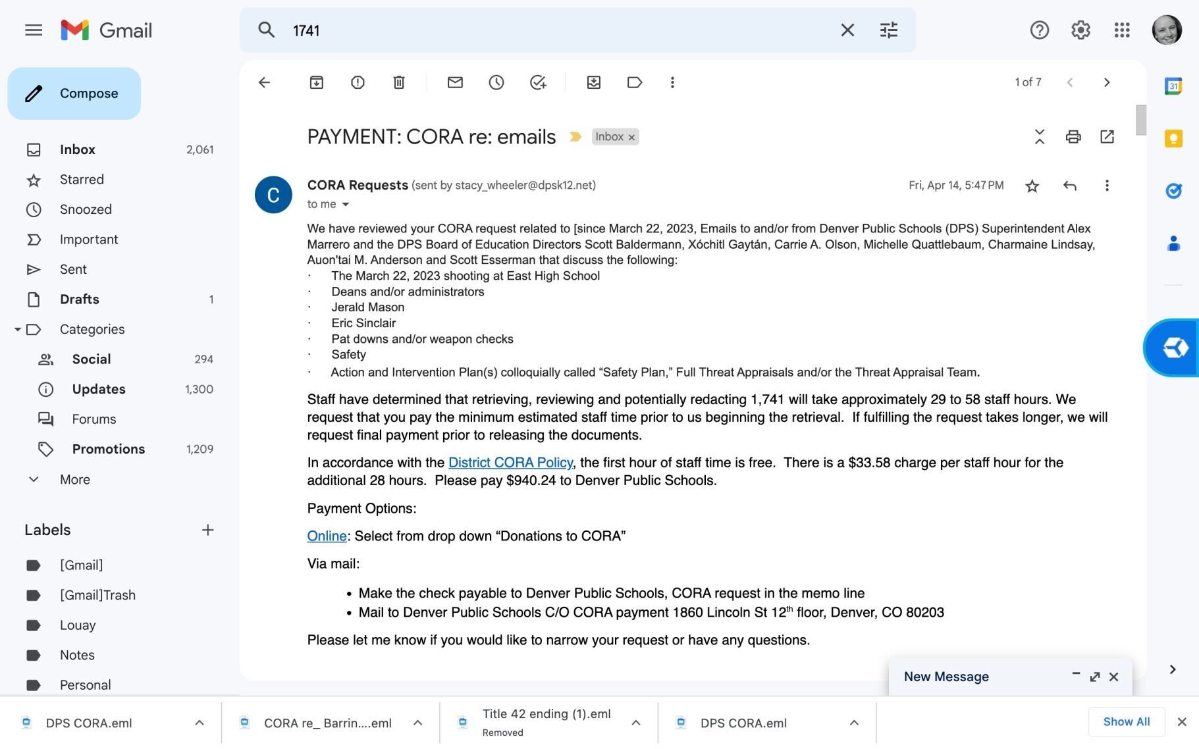Click the email pane vertical scrollbar
Viewport: 1199px width, 749px height.
[x=1141, y=120]
